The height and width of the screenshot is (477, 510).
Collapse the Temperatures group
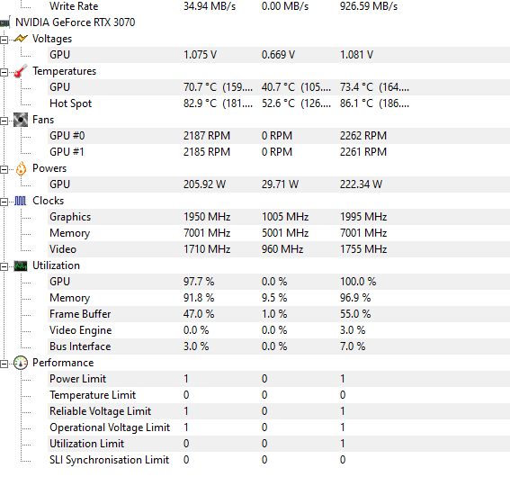[4, 73]
